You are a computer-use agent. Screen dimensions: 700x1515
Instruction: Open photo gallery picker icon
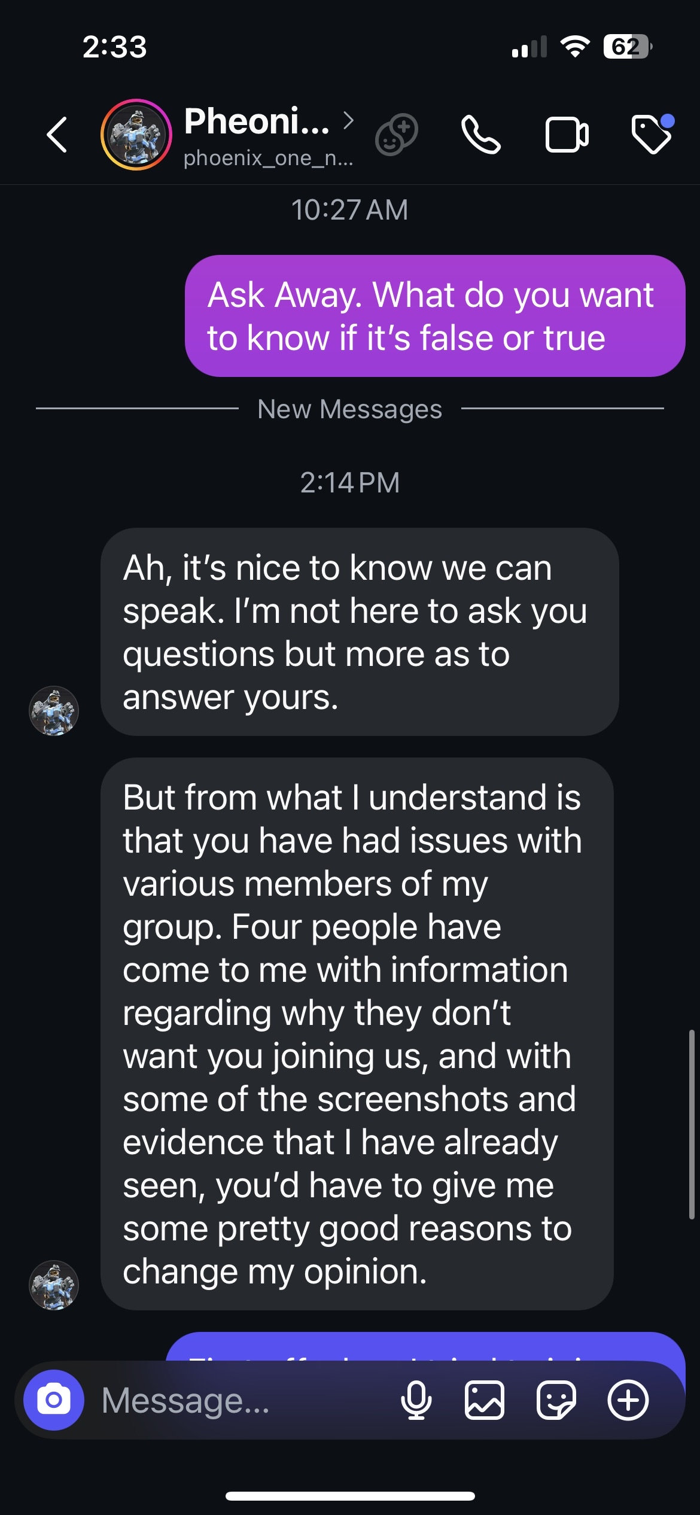[485, 1400]
